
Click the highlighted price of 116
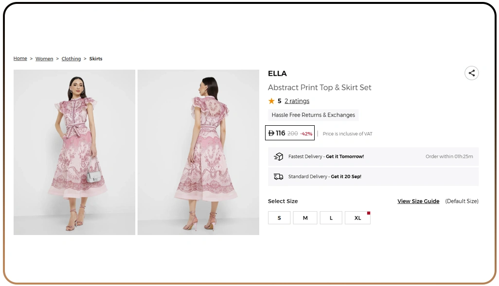click(278, 133)
